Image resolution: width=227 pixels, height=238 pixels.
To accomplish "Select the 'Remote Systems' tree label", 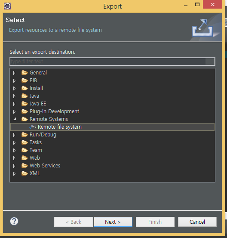I will 49,119.
